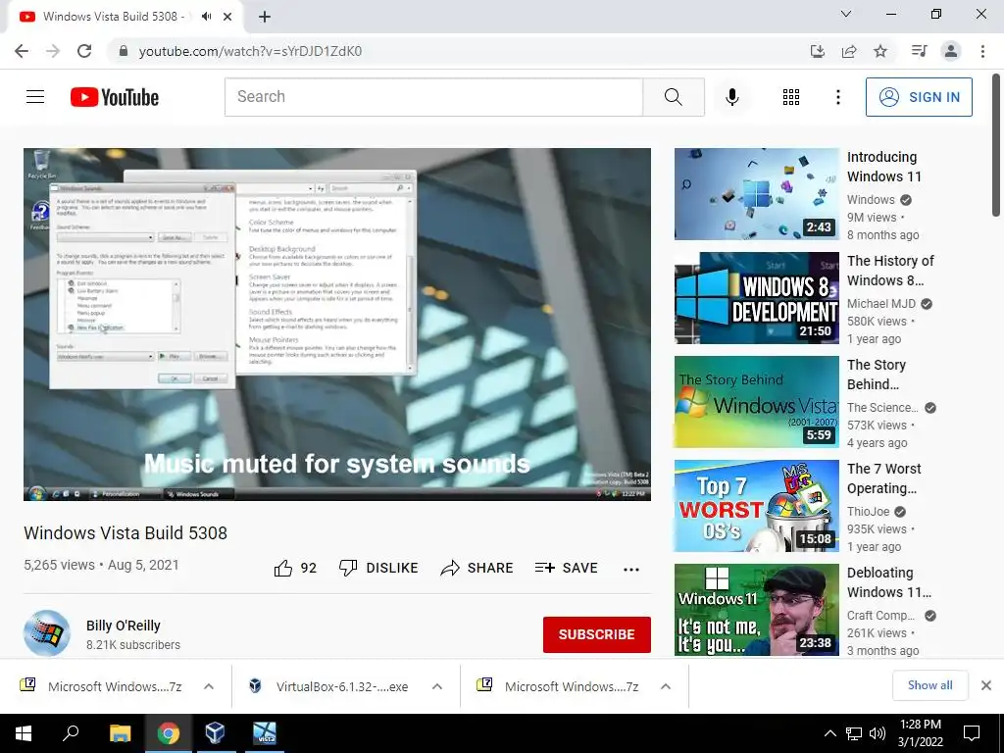Image resolution: width=1004 pixels, height=753 pixels.
Task: Click install app icon in address bar
Action: pos(817,51)
